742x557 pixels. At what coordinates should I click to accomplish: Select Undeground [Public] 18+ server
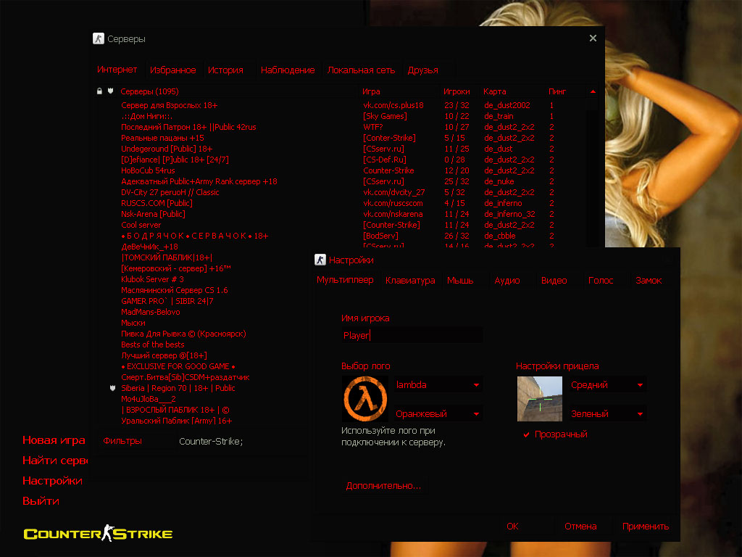pos(167,149)
